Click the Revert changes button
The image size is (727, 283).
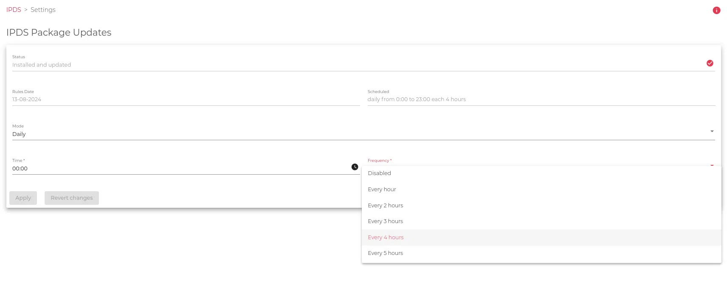[x=71, y=198]
